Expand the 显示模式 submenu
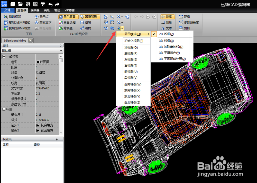The width and height of the screenshot is (257, 183). [132, 34]
